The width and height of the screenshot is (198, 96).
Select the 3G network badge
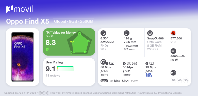click(x=186, y=80)
